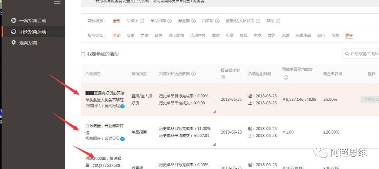This screenshot has width=379, height=169.
Task: Filter 营销场景 by 品牌团
Action: 132,21
